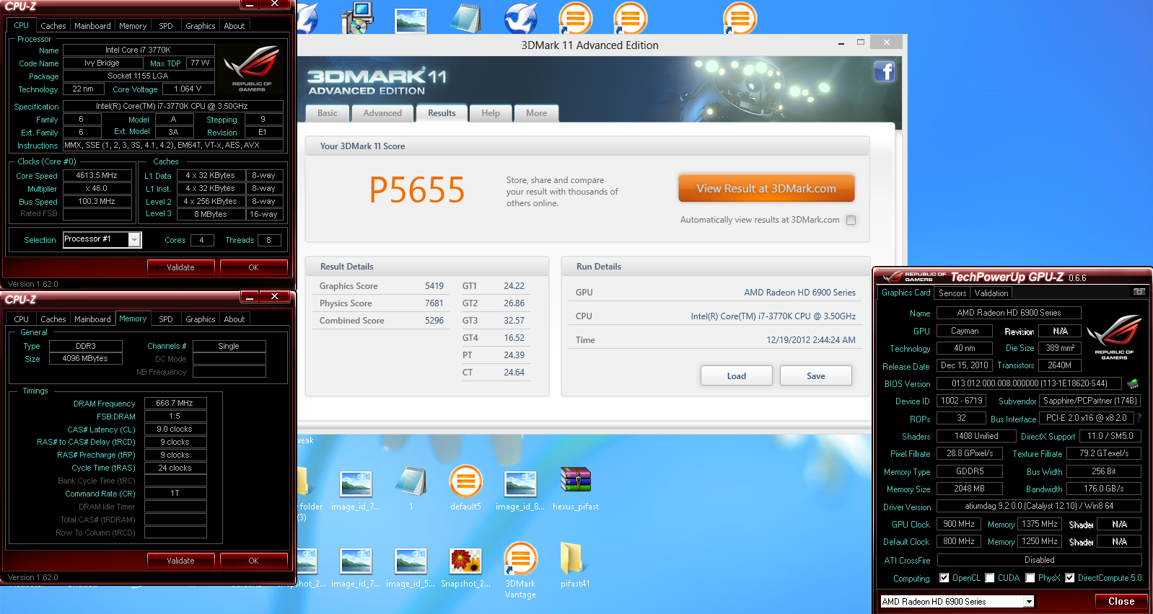Screen dimensions: 1153x614
Task: Click the Multiplier value x 46.0
Action: pyautogui.click(x=97, y=188)
